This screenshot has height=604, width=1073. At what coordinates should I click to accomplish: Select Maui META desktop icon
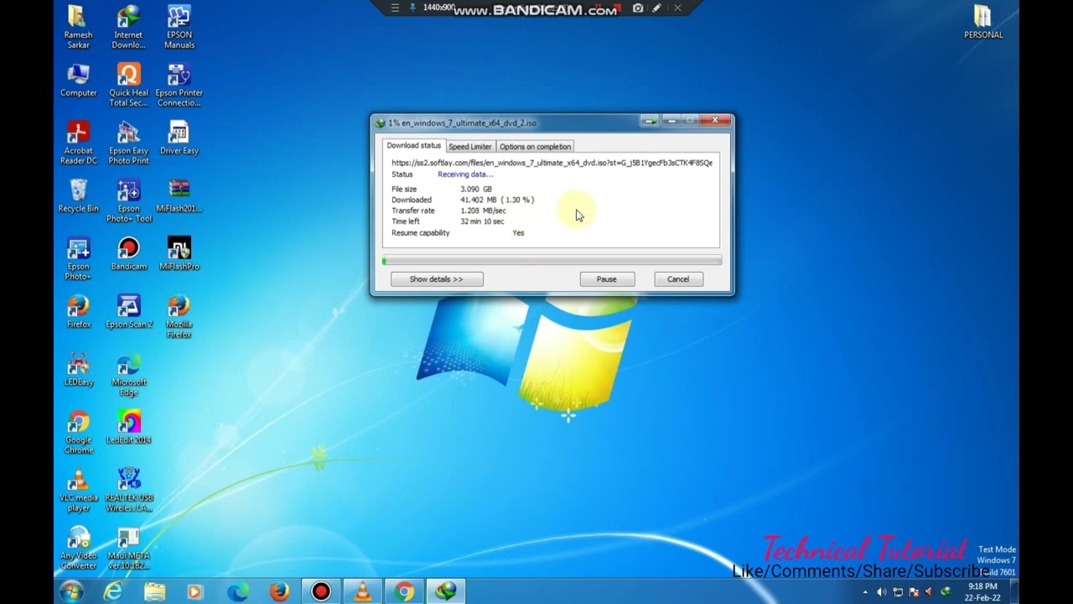pyautogui.click(x=128, y=548)
